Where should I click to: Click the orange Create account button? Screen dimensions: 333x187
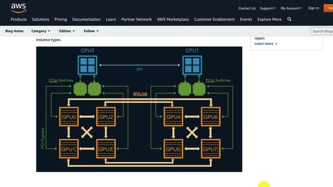[328, 8]
